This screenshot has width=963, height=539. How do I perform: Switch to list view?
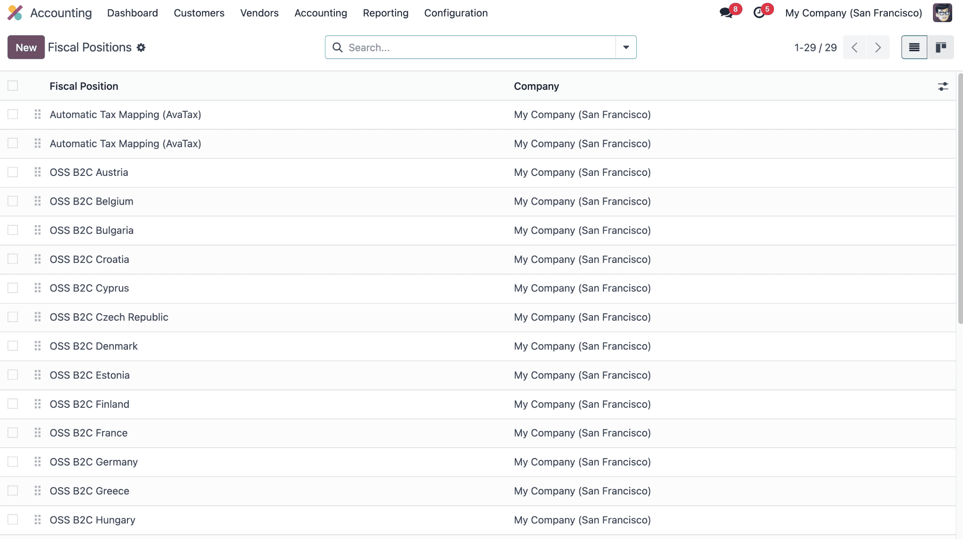(x=914, y=47)
